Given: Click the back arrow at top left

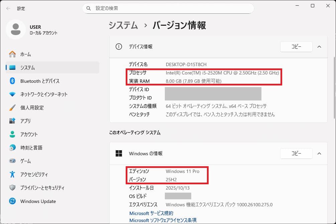Looking at the screenshot, I should (7, 8).
